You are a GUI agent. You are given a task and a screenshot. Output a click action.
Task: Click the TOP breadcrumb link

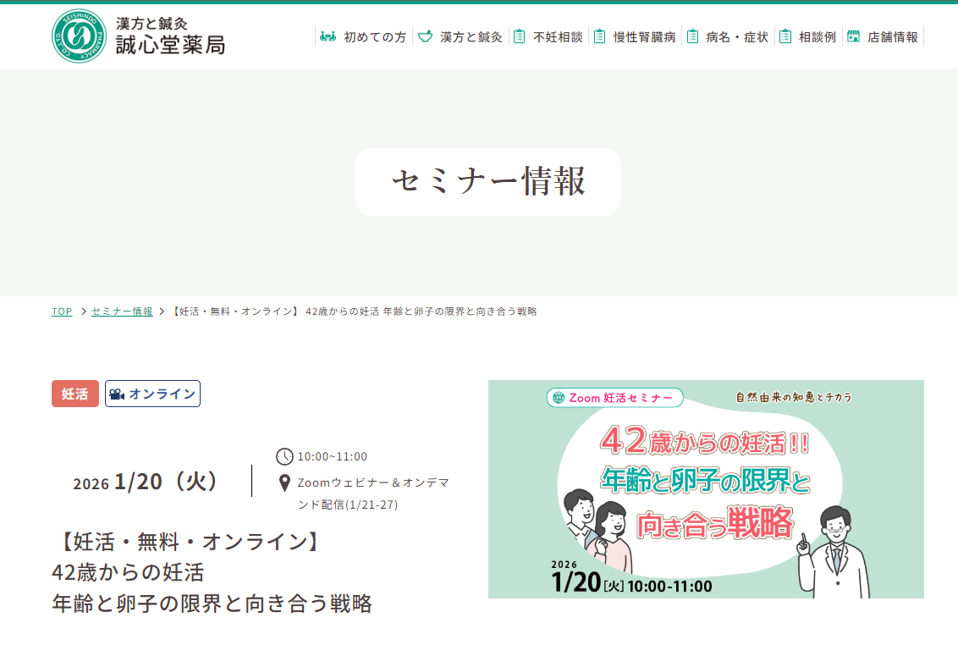61,311
